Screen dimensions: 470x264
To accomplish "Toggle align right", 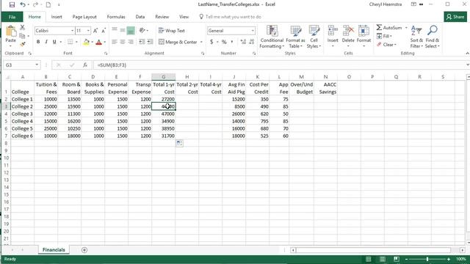I will tap(131, 42).
